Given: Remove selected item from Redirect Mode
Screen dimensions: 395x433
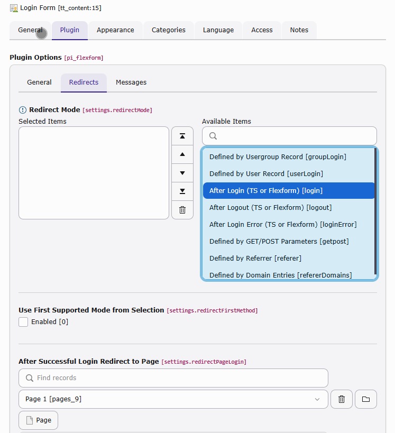Looking at the screenshot, I should coord(182,210).
